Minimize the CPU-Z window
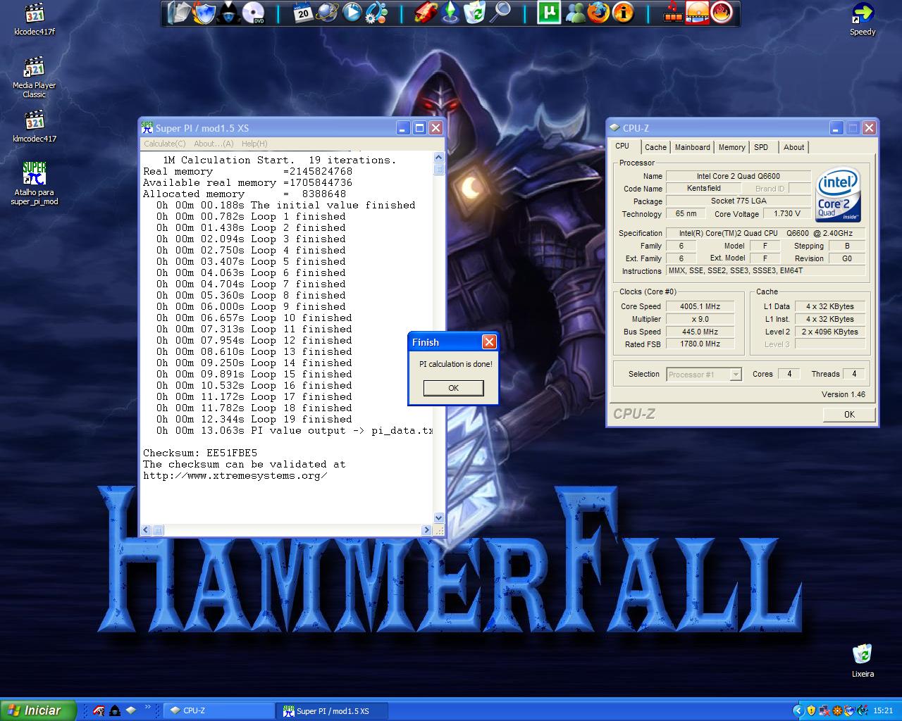Screen dimensions: 902x721 pyautogui.click(x=836, y=127)
